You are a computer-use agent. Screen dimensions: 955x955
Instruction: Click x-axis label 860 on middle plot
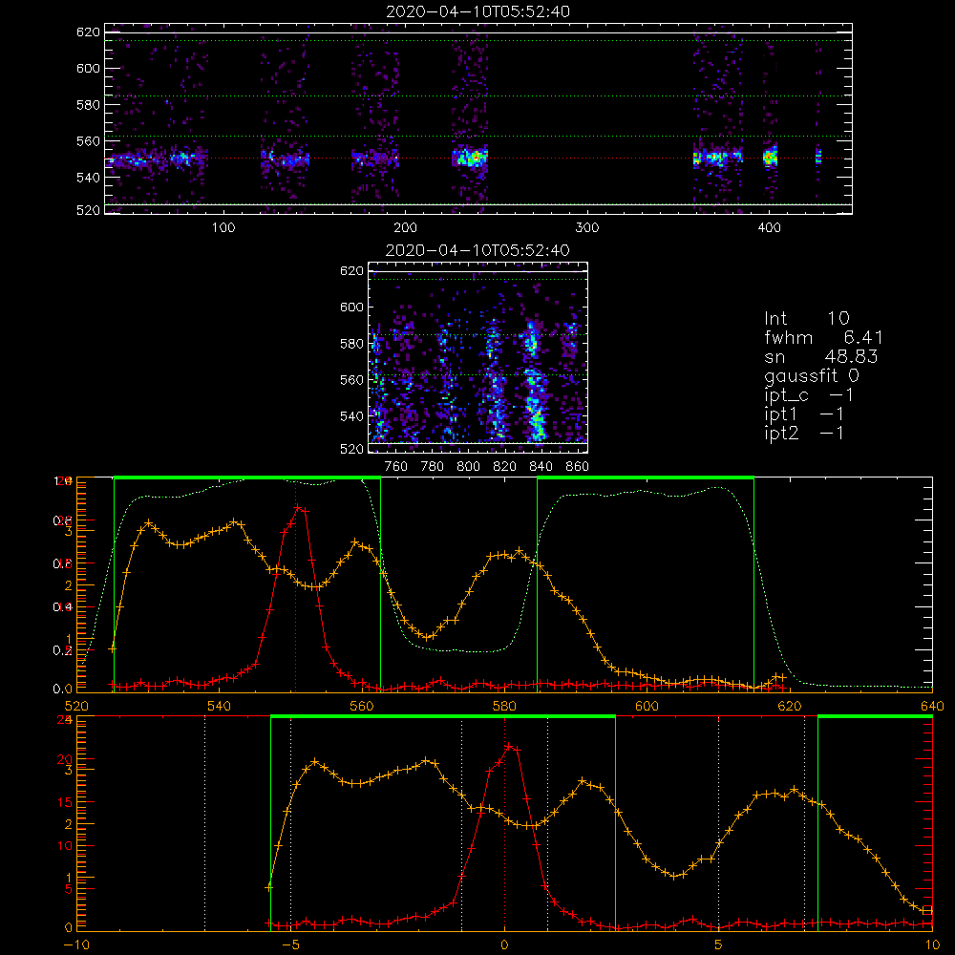pos(578,467)
